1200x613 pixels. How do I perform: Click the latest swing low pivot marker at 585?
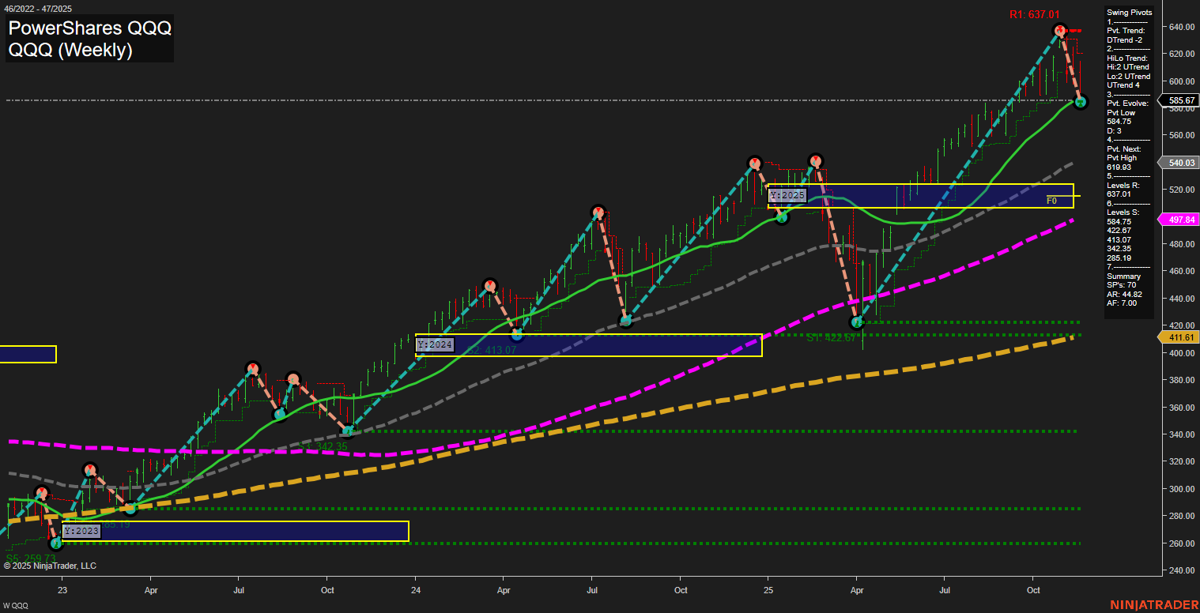pos(1081,101)
